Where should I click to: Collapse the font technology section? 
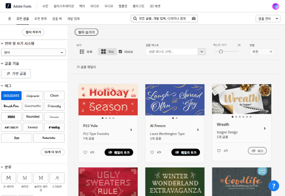point(2,64)
